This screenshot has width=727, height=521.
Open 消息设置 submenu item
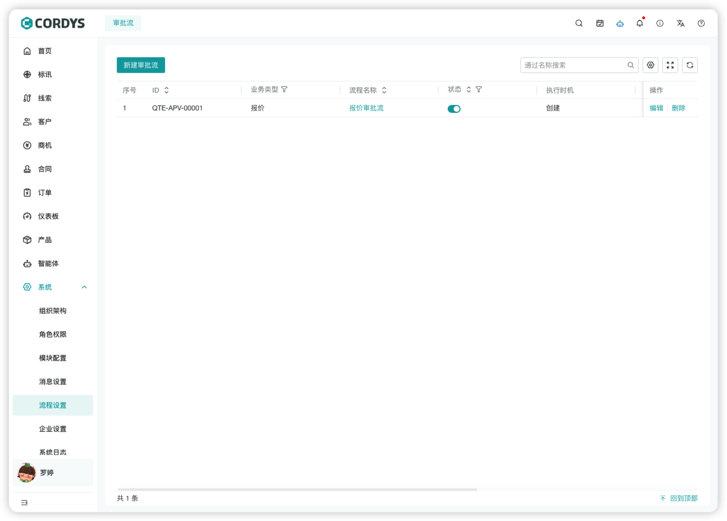pos(53,382)
